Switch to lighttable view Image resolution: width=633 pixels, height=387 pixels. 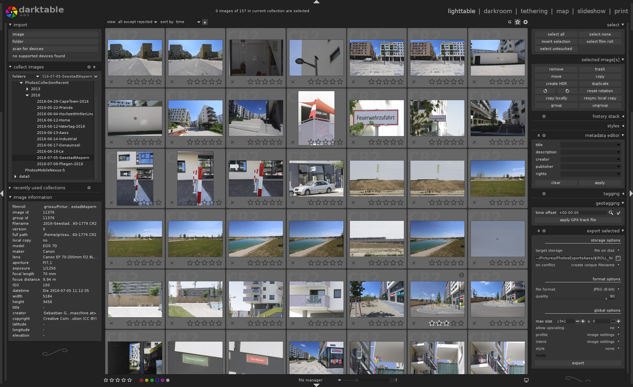461,11
